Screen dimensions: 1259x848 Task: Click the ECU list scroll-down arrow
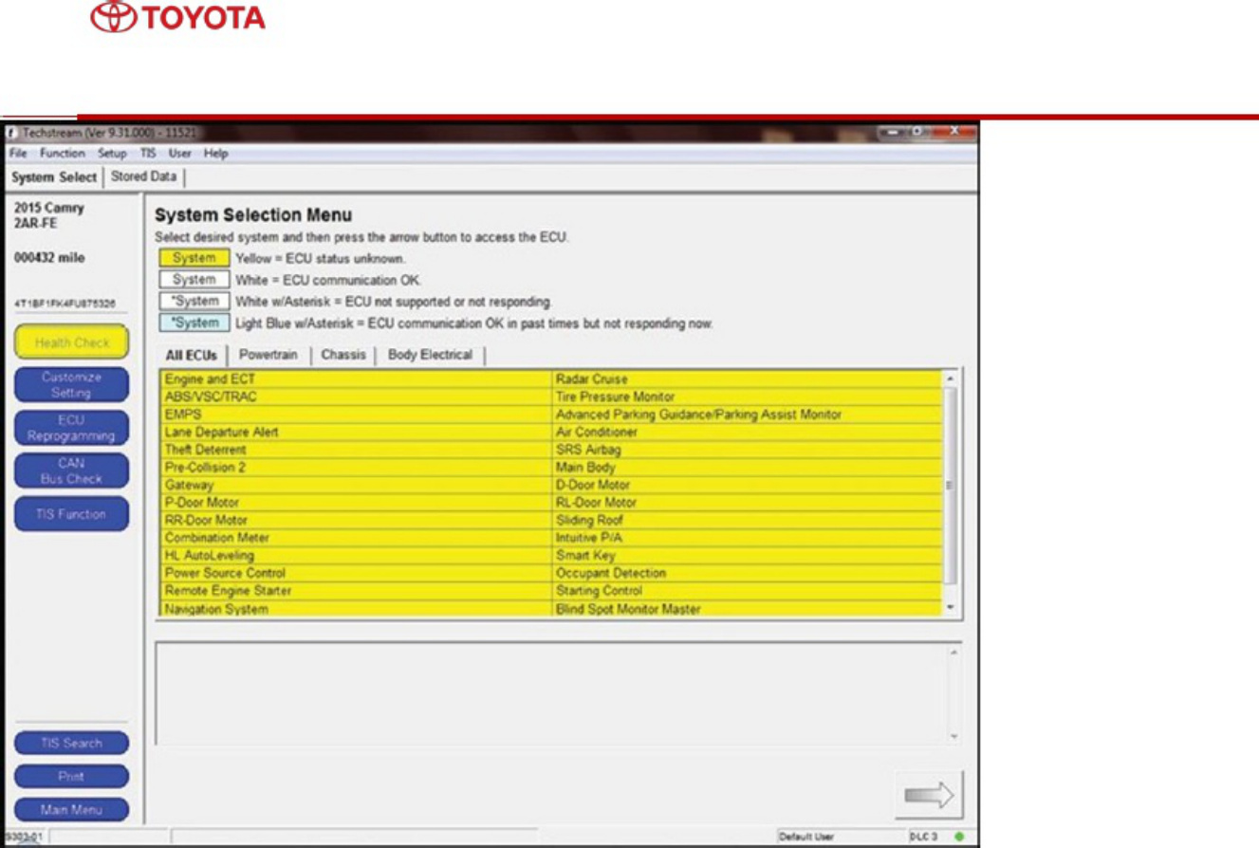pyautogui.click(x=951, y=608)
